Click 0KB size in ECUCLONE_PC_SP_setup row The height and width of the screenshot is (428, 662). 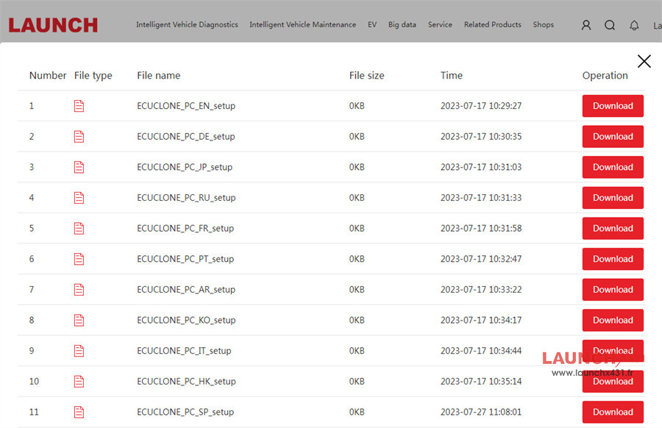pos(357,412)
